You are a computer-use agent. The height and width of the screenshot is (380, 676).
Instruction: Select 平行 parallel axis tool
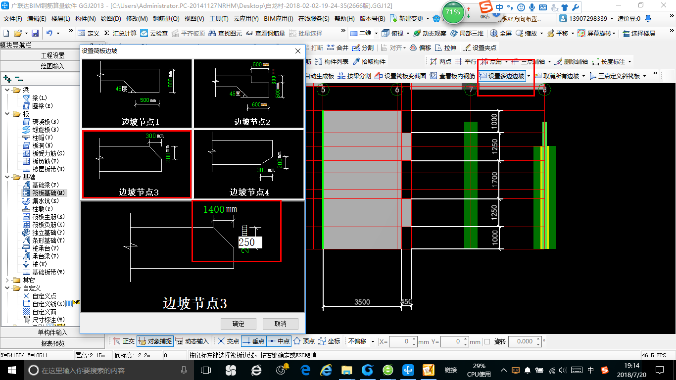[x=466, y=61]
